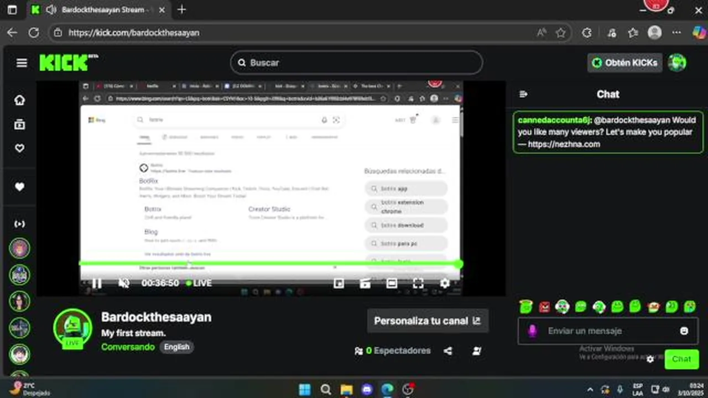Click the purple microphone icon in chat input
This screenshot has height=398, width=708.
point(532,331)
